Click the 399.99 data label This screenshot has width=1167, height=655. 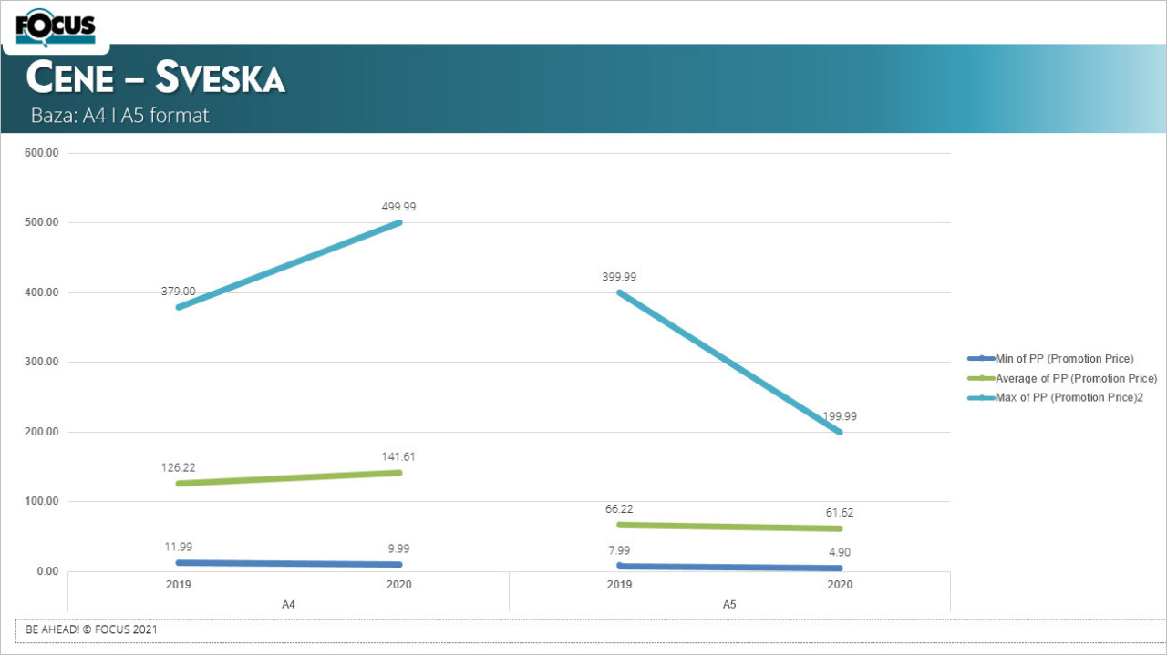coord(619,277)
